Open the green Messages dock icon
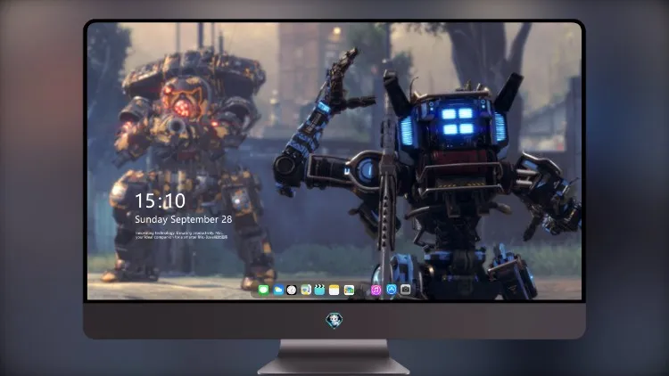The height and width of the screenshot is (376, 669). coord(264,290)
